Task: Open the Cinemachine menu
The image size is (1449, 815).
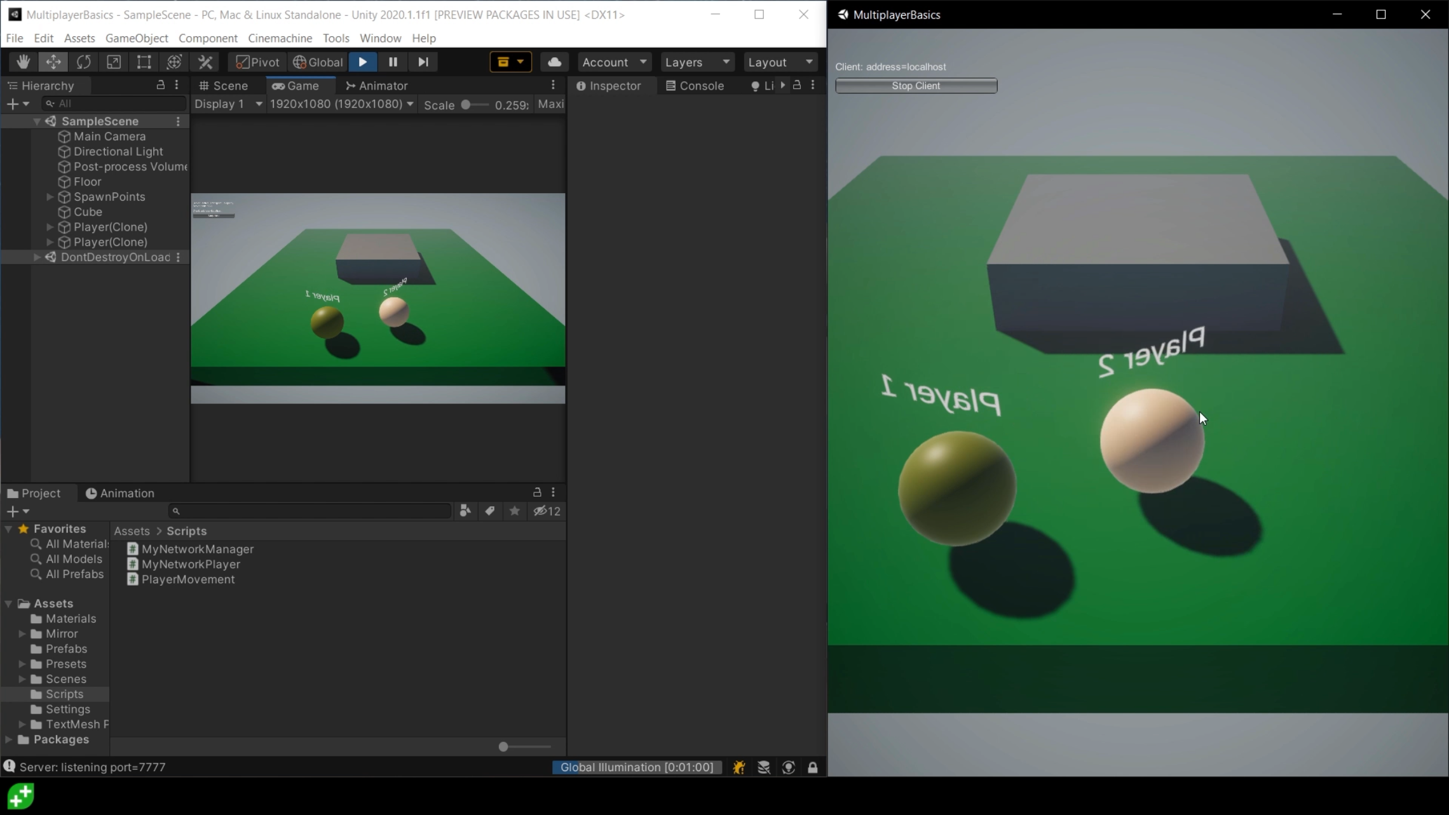Action: point(280,38)
